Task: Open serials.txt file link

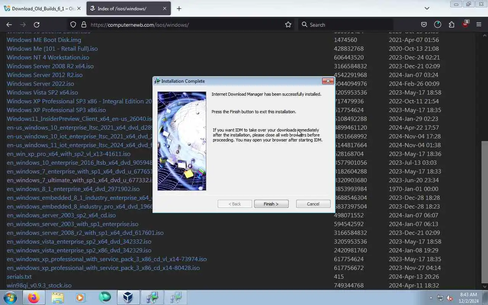Action: click(x=19, y=276)
